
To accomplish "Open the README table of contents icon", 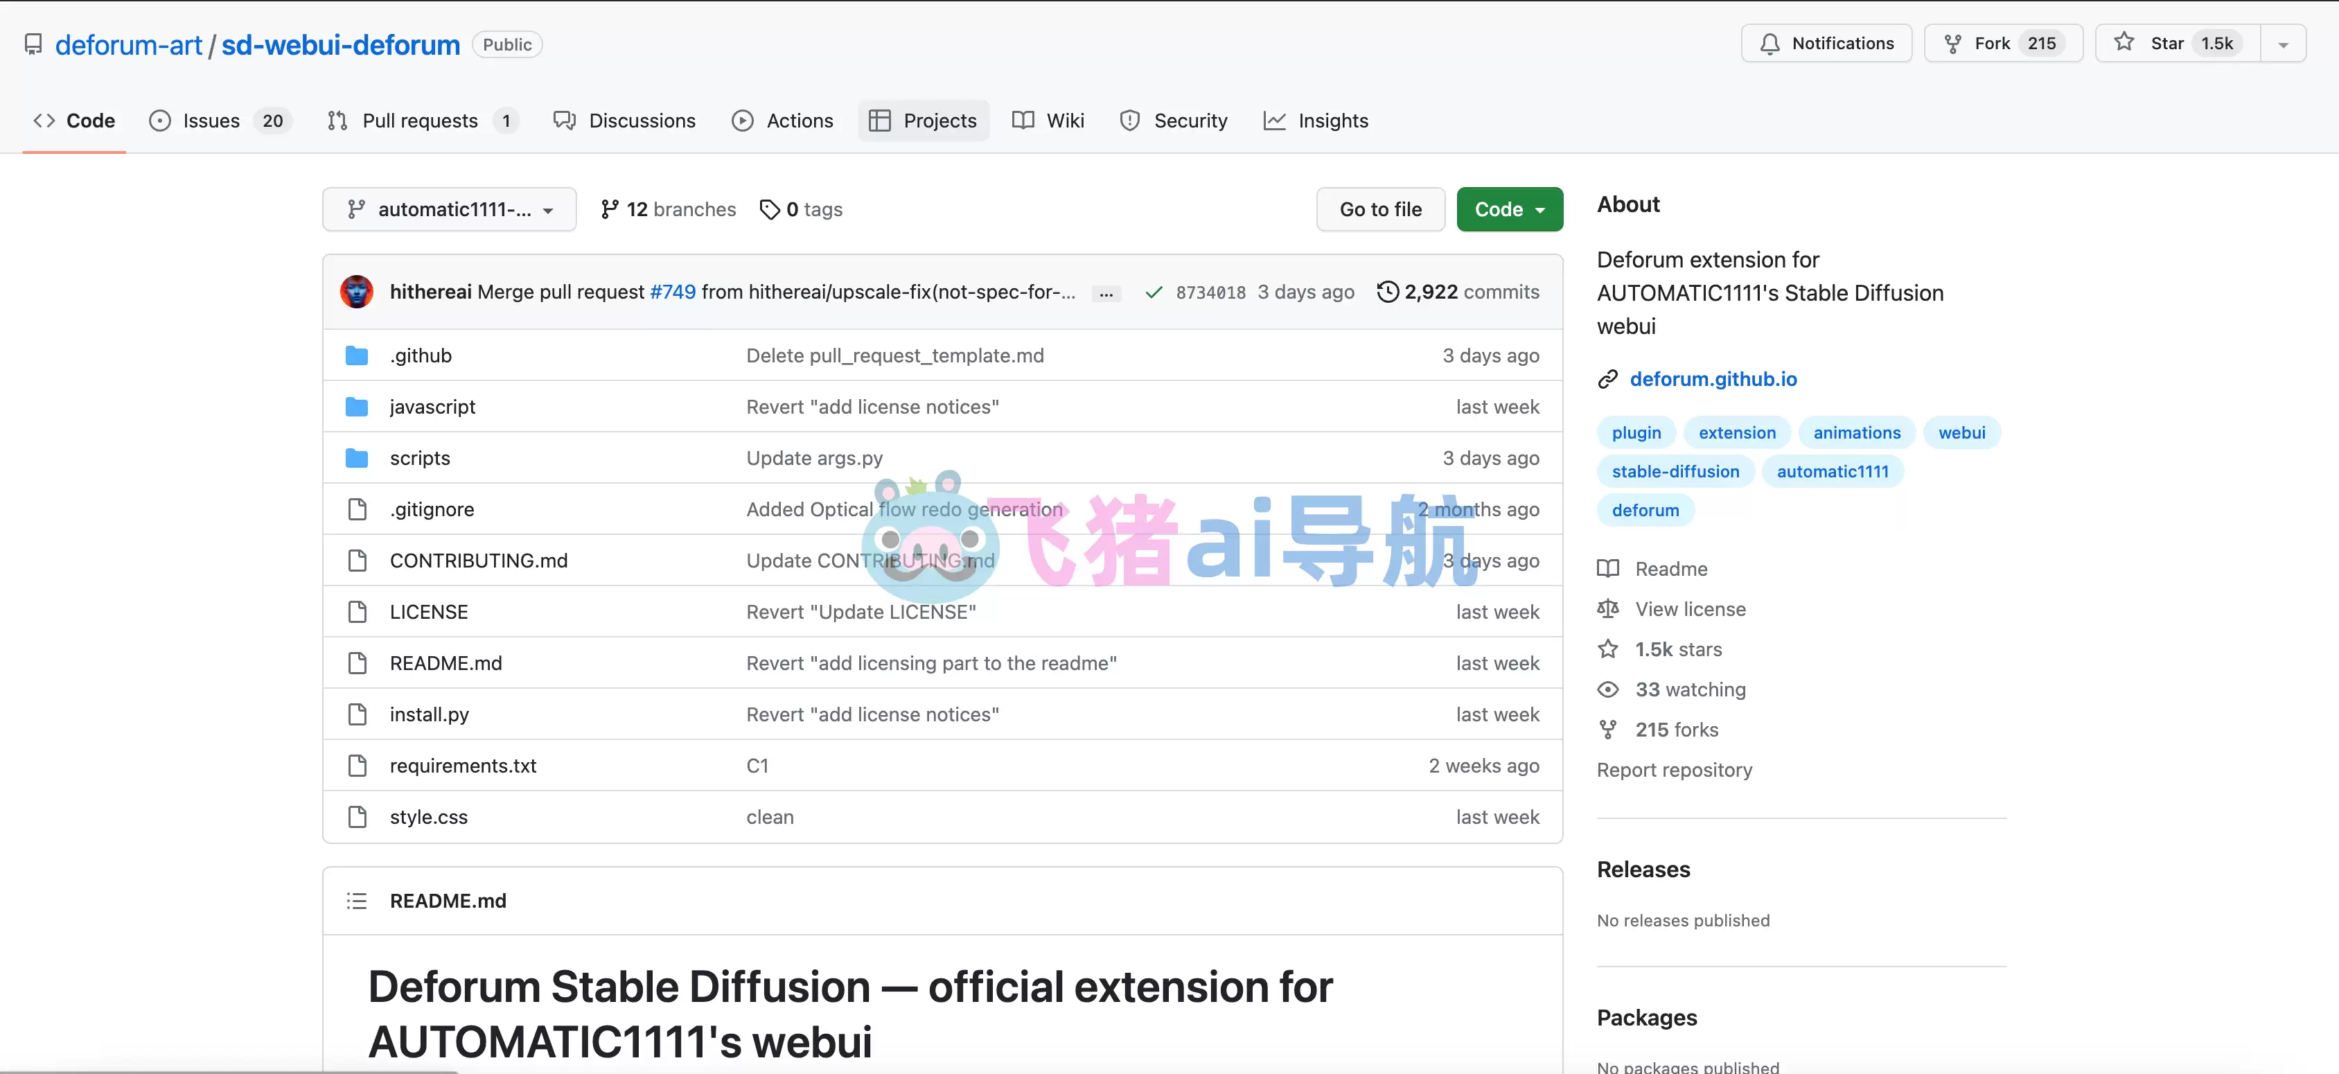I will click(x=357, y=901).
